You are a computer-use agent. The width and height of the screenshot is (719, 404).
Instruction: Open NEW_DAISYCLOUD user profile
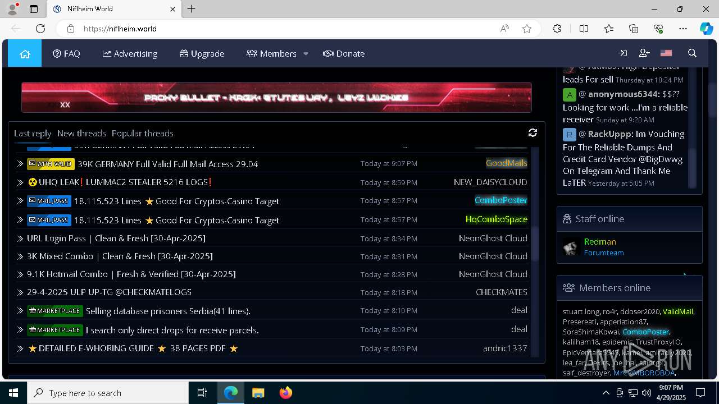(490, 182)
